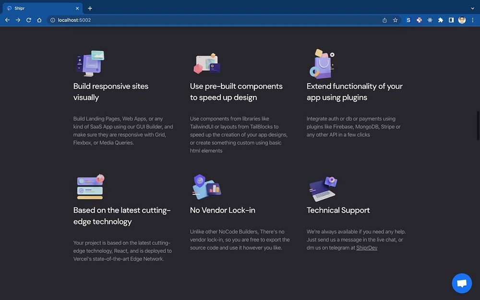Viewport: 480px width, 300px height.
Task: Click heading 'Use pre-built components to speed up design'
Action: click(236, 92)
